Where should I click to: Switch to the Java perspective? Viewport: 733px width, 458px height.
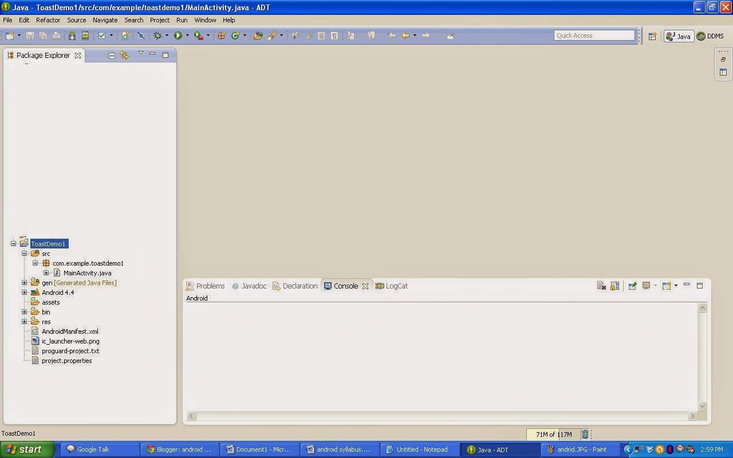(679, 36)
